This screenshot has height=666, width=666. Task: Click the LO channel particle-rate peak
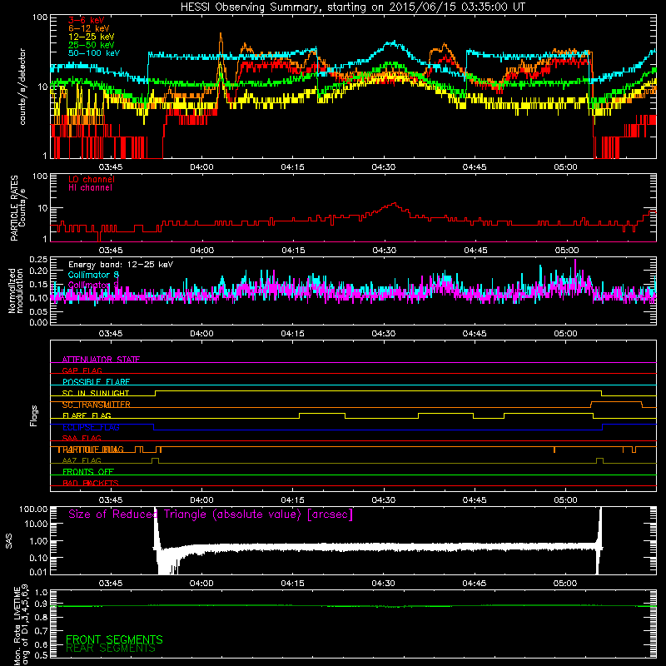tap(395, 204)
